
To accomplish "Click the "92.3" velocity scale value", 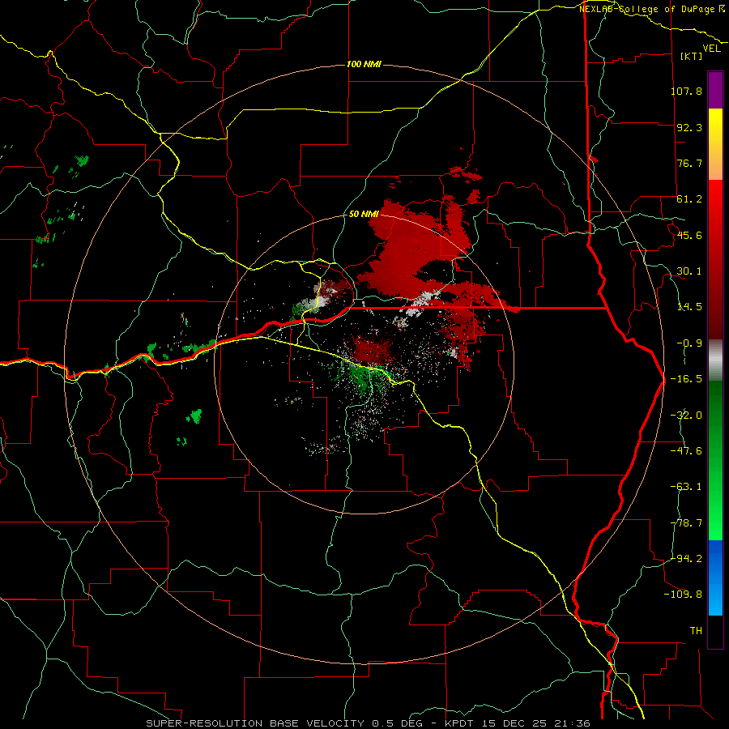I will tap(689, 127).
